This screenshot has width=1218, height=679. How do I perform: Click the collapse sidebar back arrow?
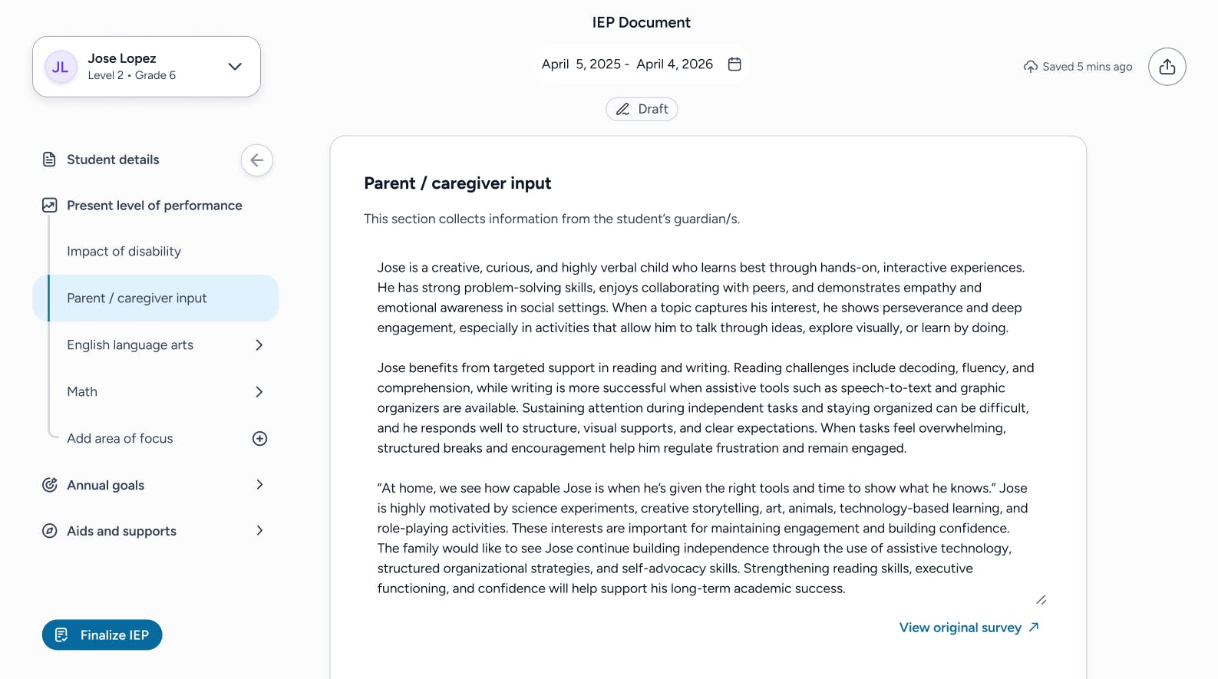pos(256,160)
